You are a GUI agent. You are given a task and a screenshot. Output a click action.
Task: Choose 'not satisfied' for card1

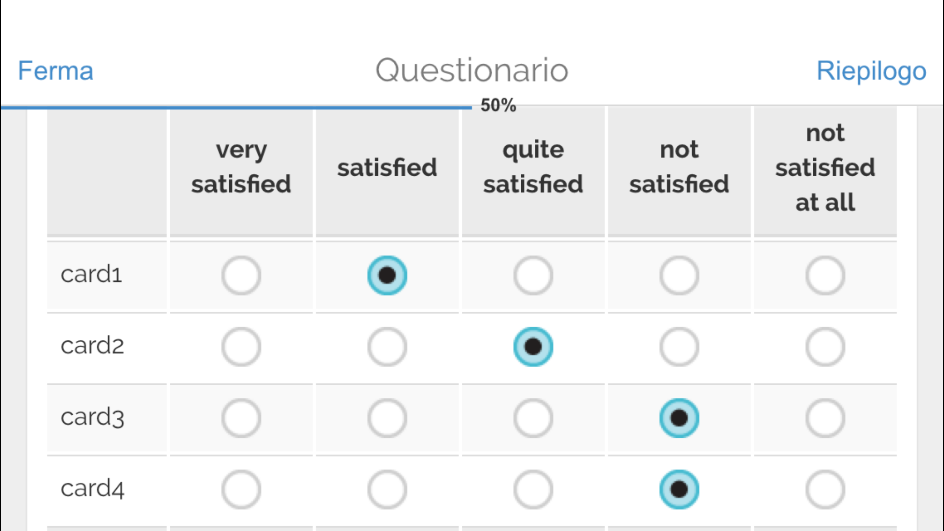[x=679, y=275]
